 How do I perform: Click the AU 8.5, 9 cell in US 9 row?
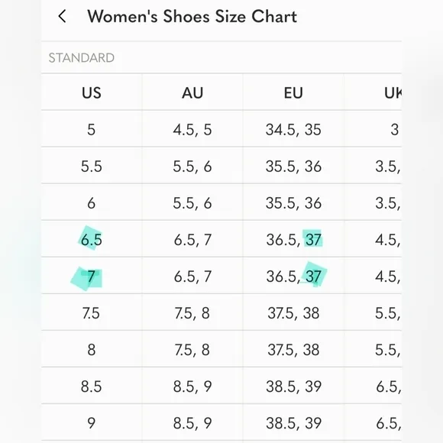point(192,423)
